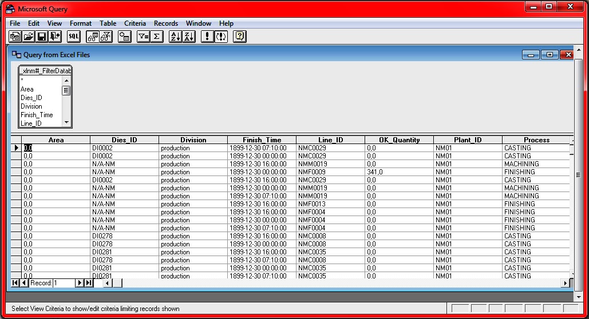Click the New Query toolbar icon
This screenshot has height=319, width=589.
point(15,37)
